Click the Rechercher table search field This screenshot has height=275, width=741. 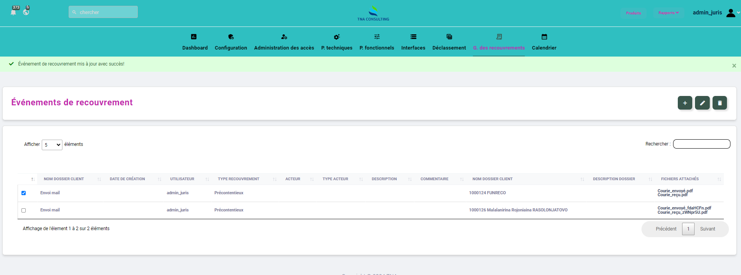(701, 144)
